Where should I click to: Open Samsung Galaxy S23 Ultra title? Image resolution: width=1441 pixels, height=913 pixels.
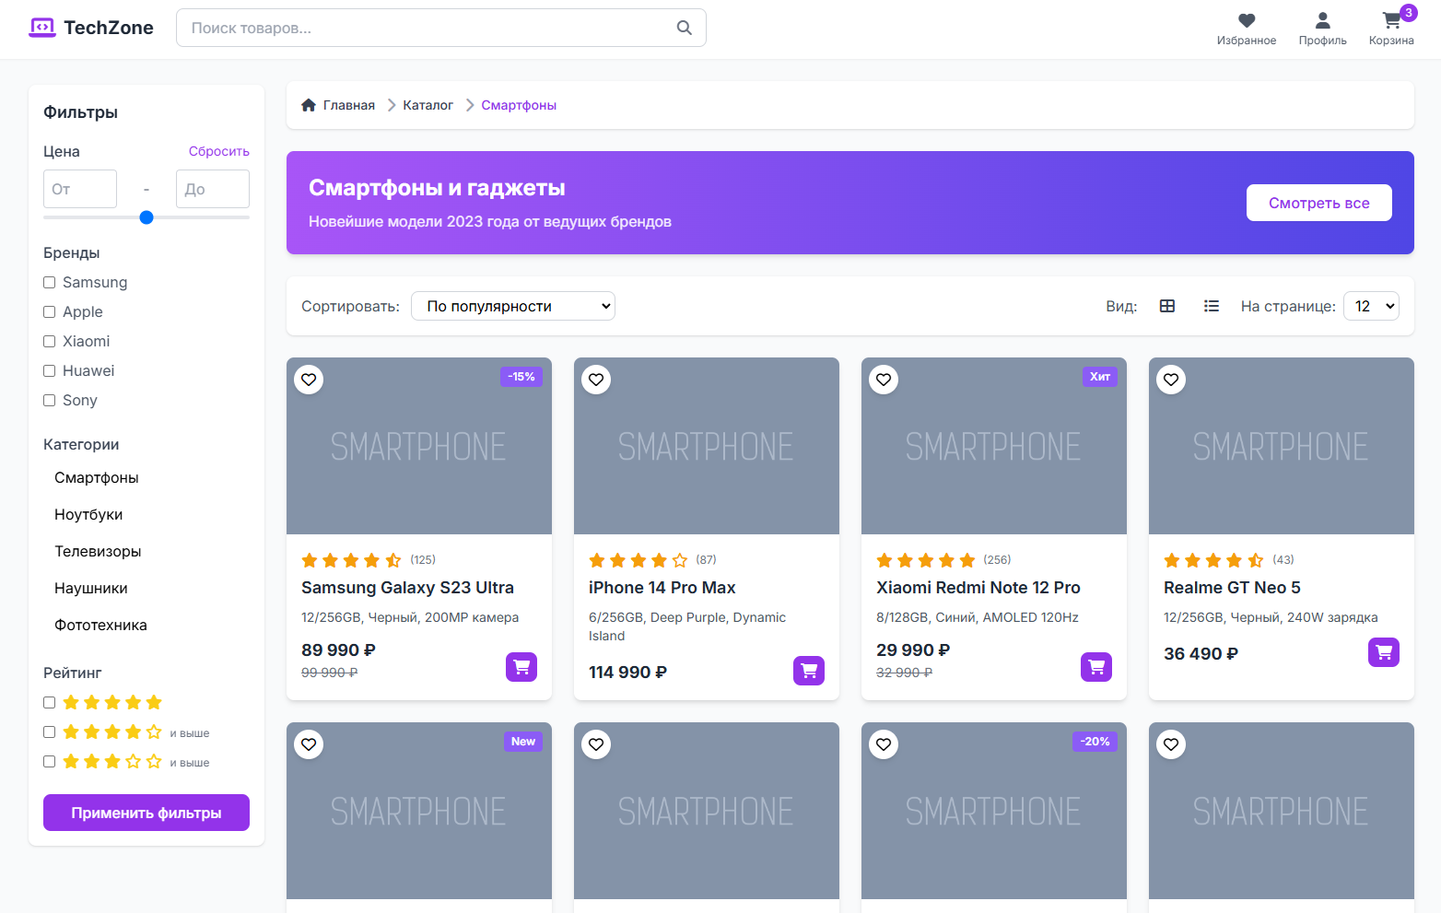[x=407, y=588]
